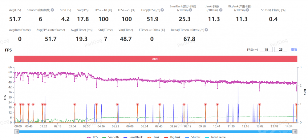
Task: Grab the right handle of time range slider
Action: (x=295, y=132)
